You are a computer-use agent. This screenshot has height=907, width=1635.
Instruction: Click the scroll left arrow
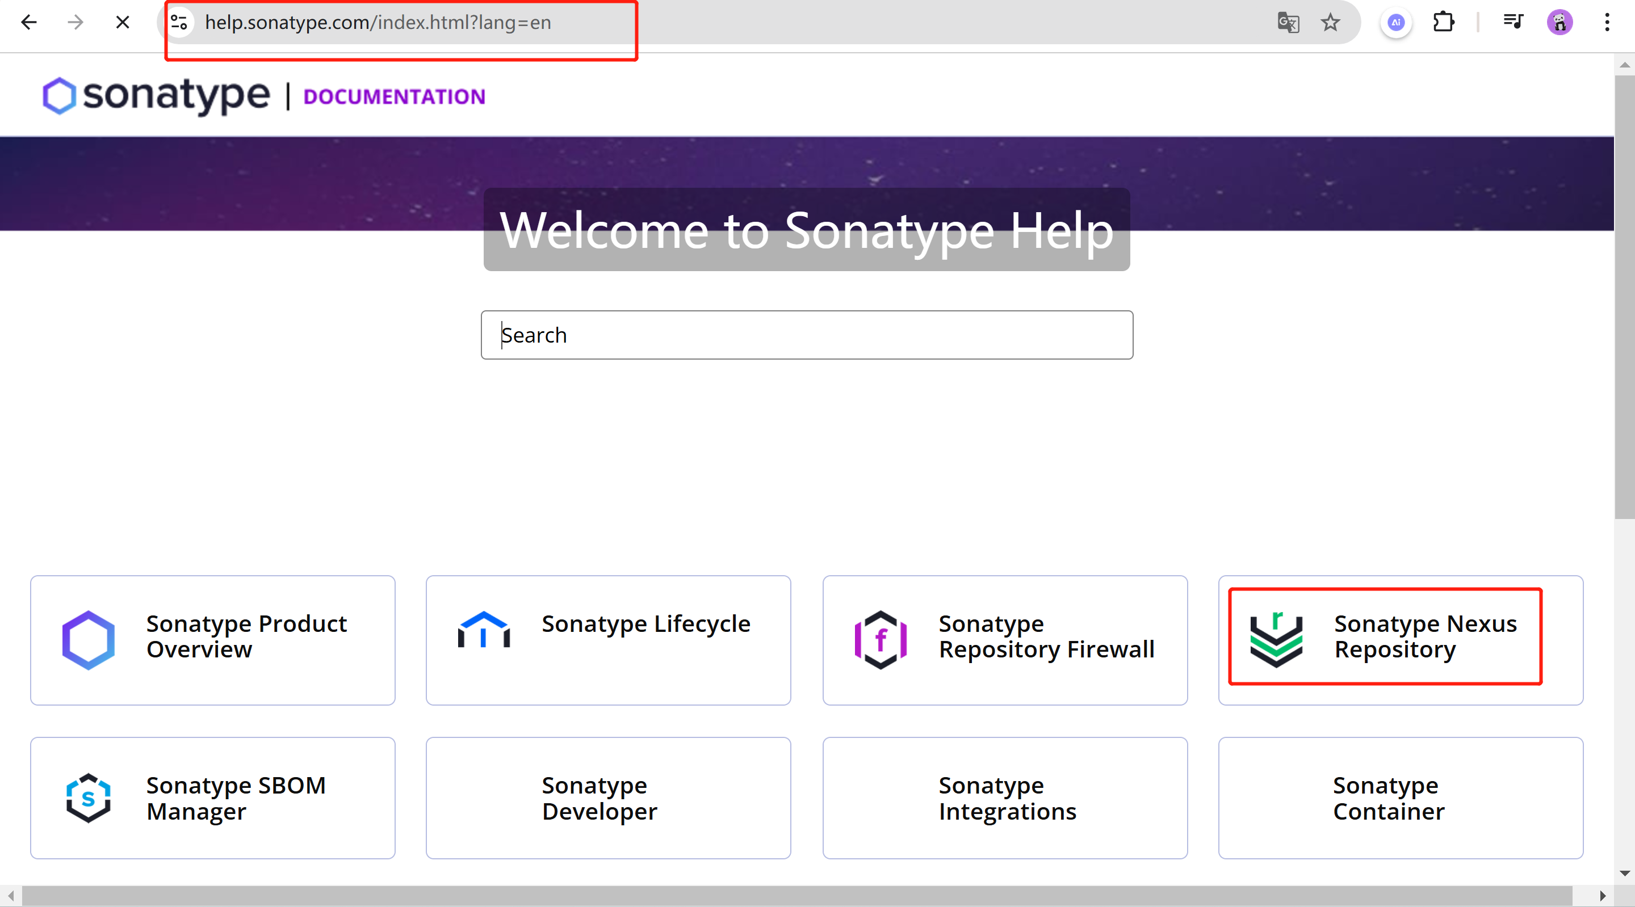click(x=11, y=896)
